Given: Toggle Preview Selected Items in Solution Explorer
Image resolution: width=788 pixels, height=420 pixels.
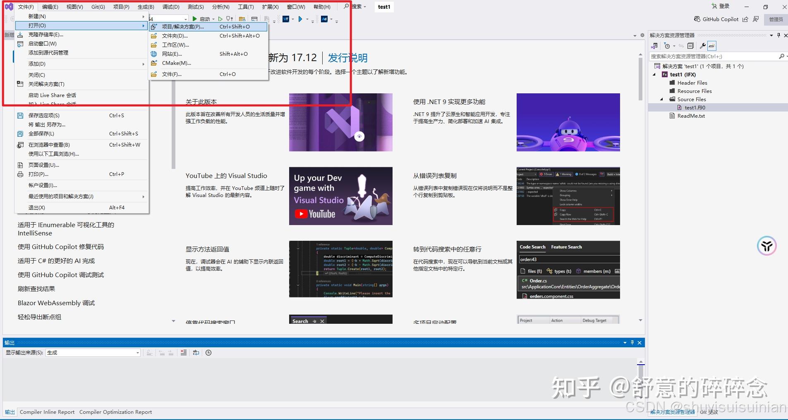Looking at the screenshot, I should point(711,45).
